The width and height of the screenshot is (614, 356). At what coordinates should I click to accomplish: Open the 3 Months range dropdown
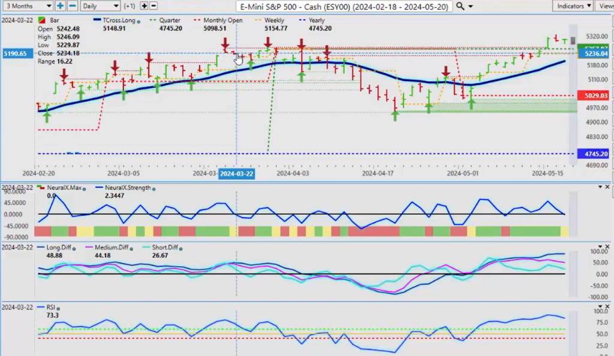coord(28,6)
